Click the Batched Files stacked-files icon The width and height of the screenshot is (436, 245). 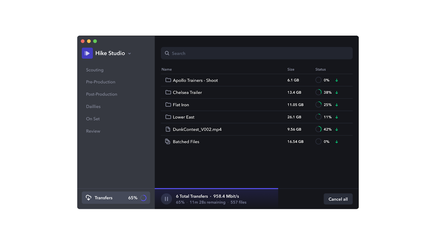tap(168, 142)
